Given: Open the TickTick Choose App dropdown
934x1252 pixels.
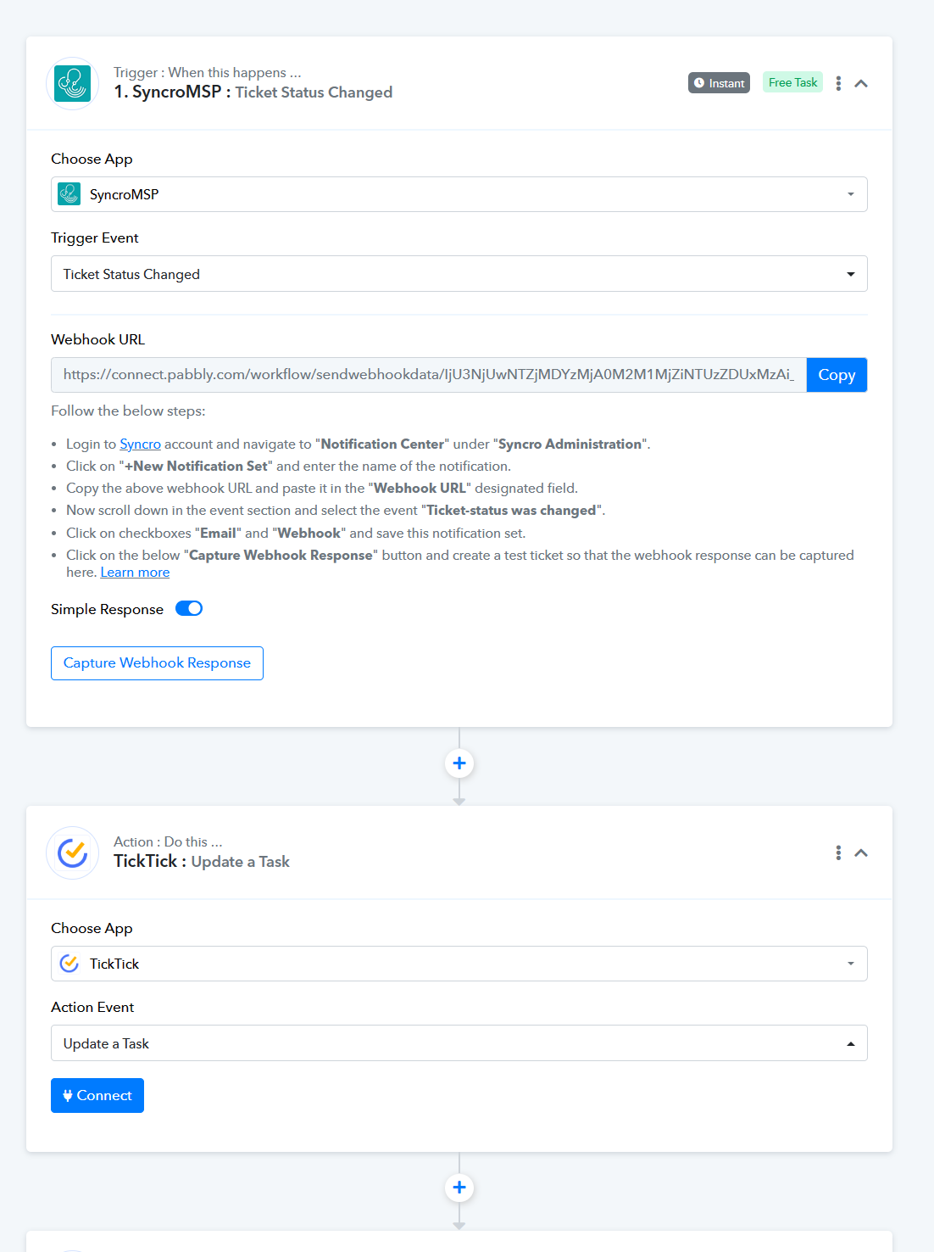Looking at the screenshot, I should [x=459, y=964].
